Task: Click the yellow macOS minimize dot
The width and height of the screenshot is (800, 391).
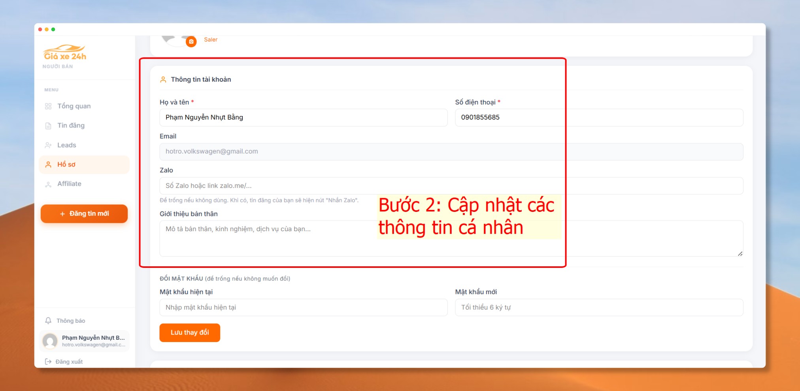Action: pos(47,29)
